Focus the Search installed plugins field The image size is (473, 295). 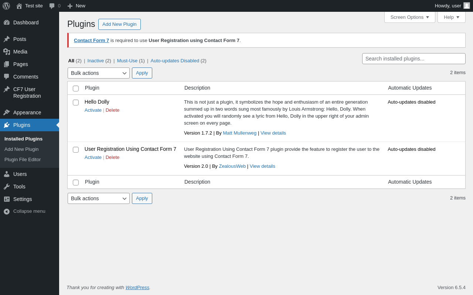pos(414,59)
